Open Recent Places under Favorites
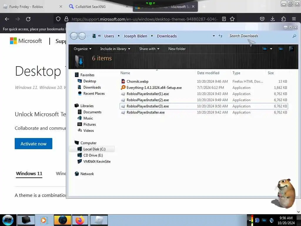 pos(94,93)
